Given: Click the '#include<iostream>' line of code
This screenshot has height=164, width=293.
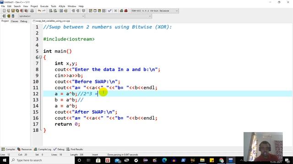Looking at the screenshot, I should coord(69,39).
